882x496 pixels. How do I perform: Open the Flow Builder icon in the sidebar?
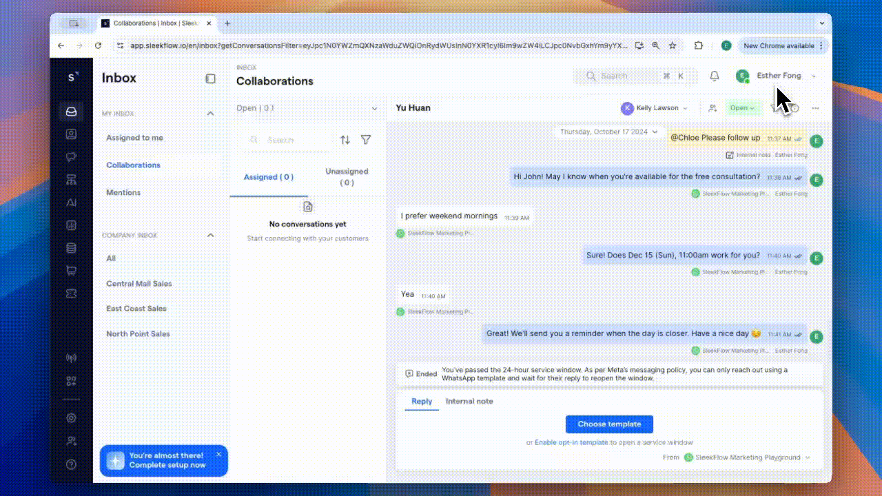[x=71, y=180]
